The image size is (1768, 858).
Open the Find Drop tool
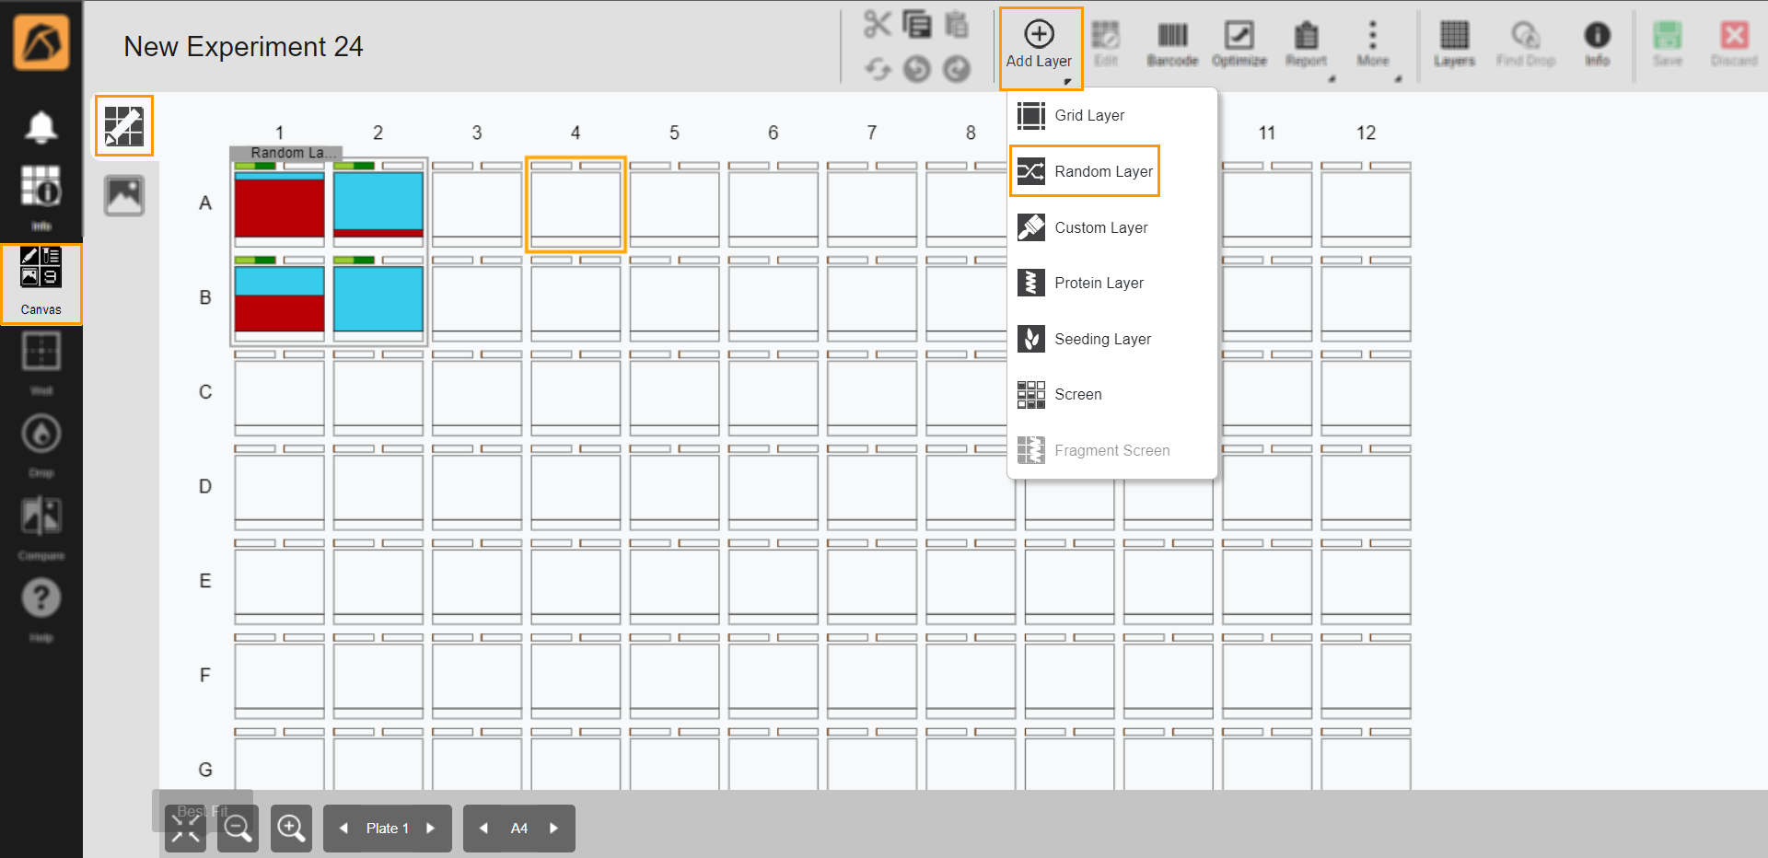pyautogui.click(x=1525, y=41)
